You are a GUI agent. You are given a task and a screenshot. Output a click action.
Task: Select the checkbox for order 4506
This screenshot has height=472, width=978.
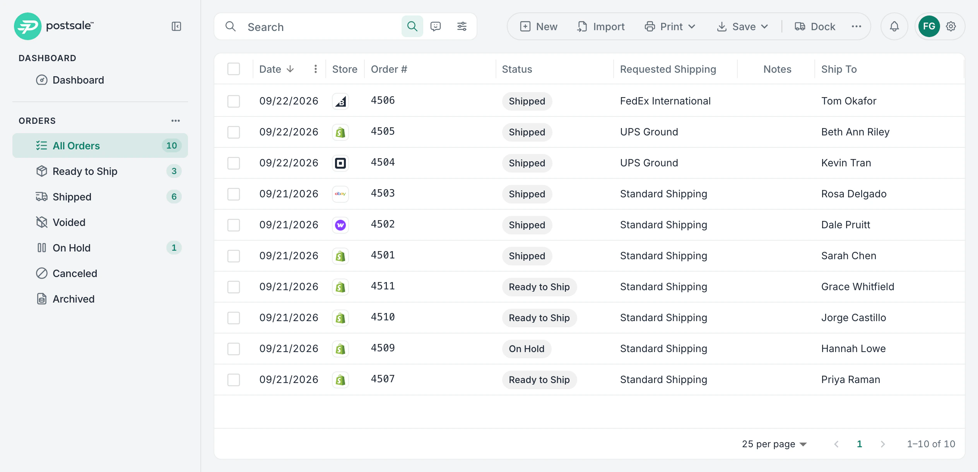[234, 101]
